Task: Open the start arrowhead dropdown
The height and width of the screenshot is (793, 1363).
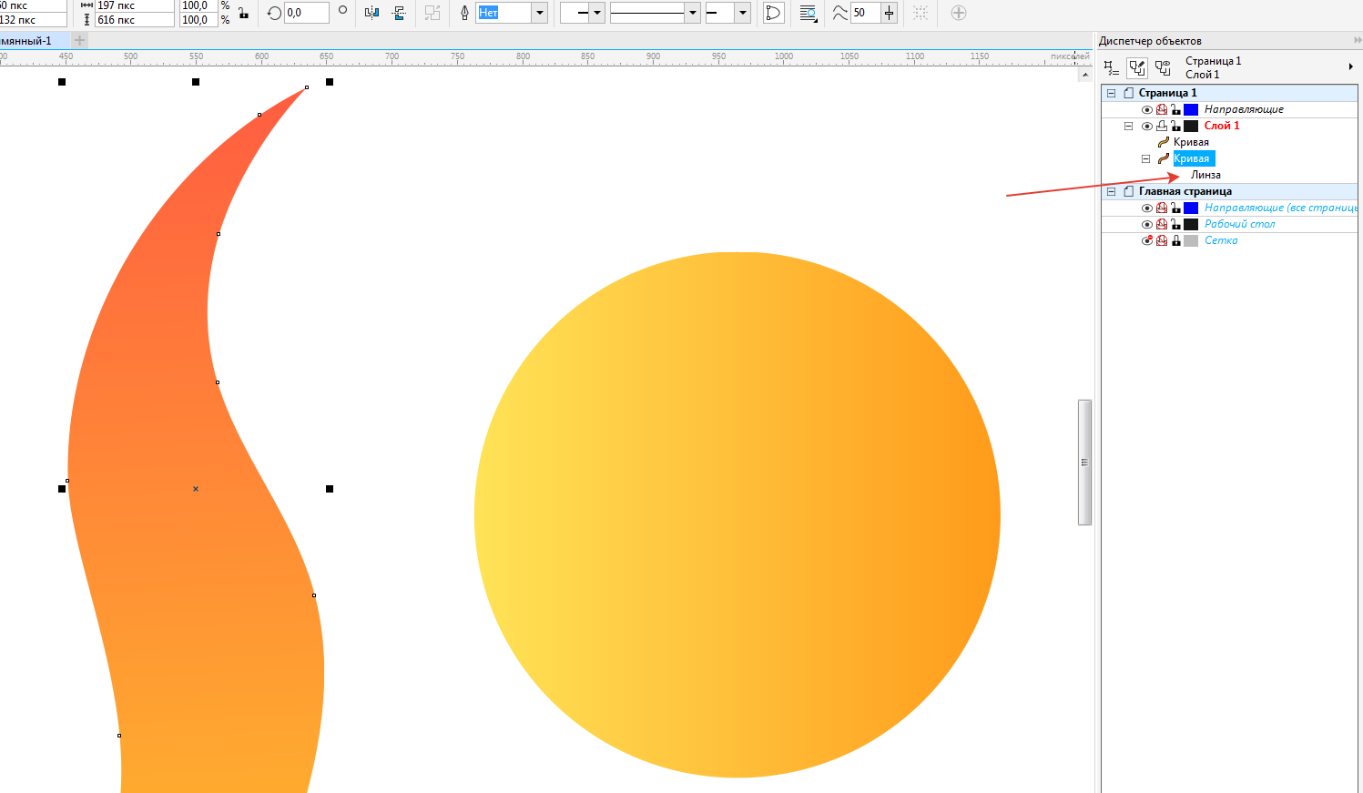Action: (596, 13)
